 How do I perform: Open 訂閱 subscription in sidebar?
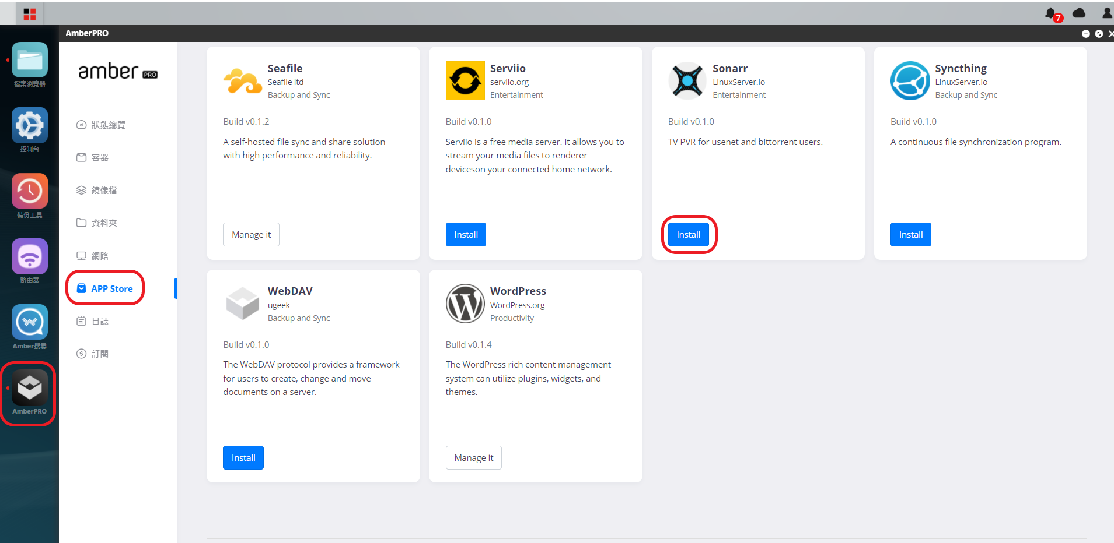point(93,354)
